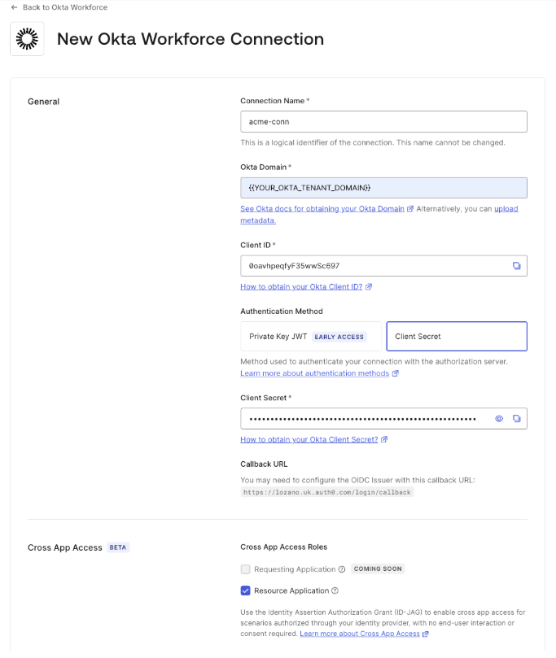Click help icon next to Requesting Application
This screenshot has width=556, height=658.
[342, 569]
